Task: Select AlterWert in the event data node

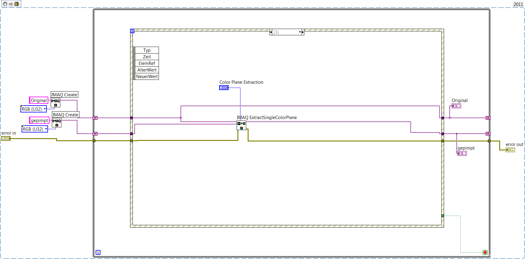Action: pos(147,70)
